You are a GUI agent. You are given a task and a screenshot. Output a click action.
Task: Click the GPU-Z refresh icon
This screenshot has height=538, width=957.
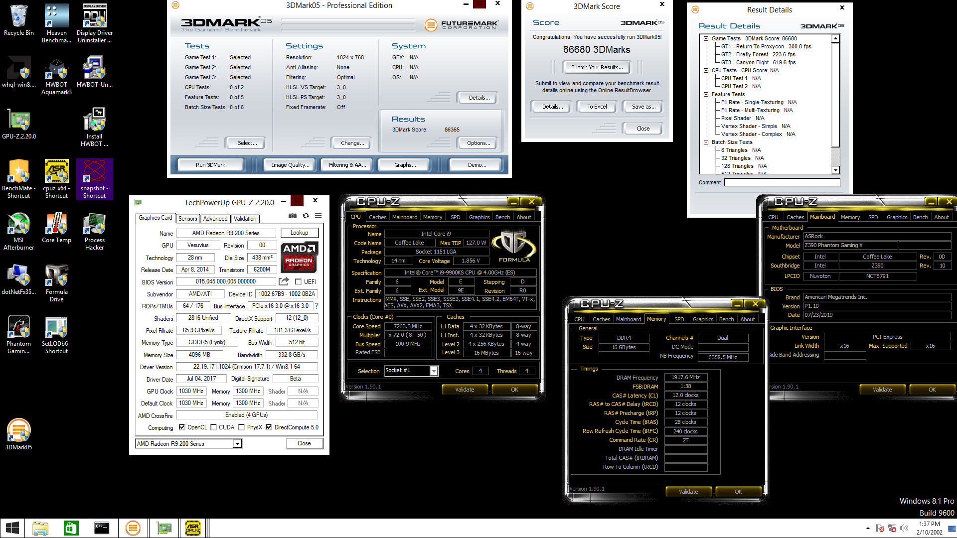[306, 216]
